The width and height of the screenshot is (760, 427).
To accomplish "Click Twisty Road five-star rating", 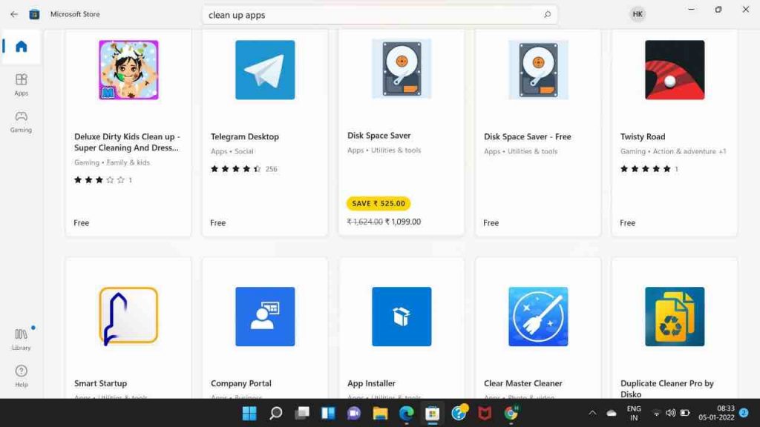I will [x=646, y=169].
